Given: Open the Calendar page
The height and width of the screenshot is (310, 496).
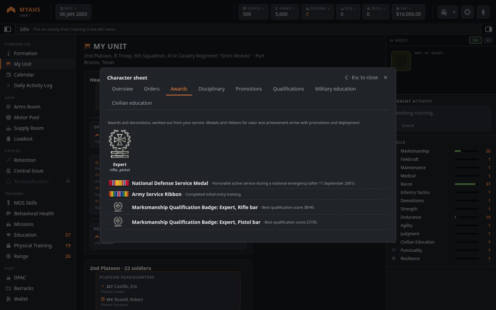Looking at the screenshot, I should click(38, 75).
